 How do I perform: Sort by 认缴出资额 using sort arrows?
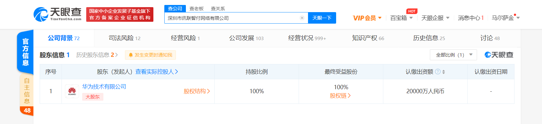coord(444,72)
